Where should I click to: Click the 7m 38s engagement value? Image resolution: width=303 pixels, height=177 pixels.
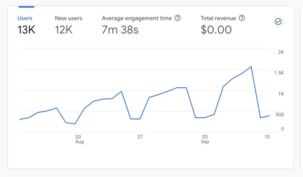120,30
